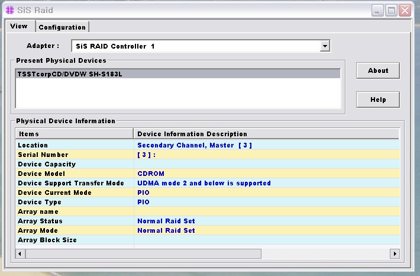Click Device Information Description column header

266,134
